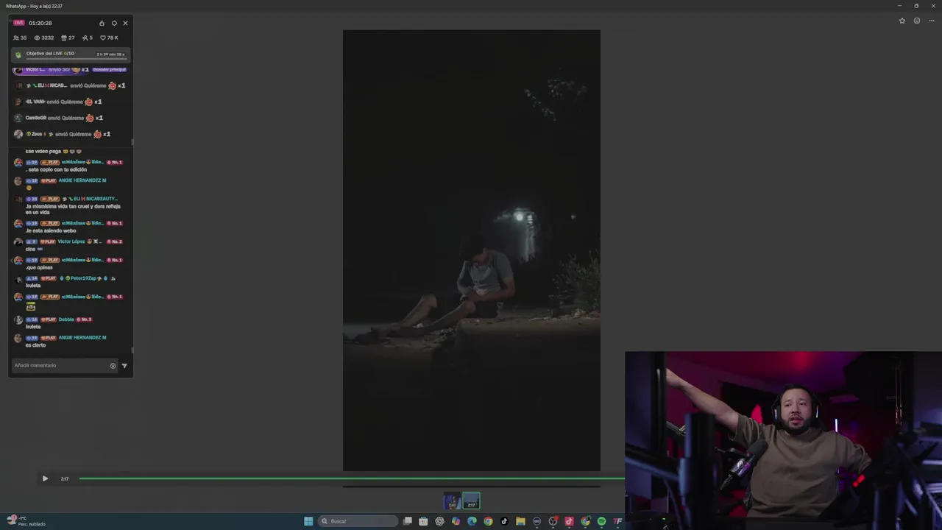Click EL VAN gift notification row
This screenshot has width=942, height=530.
tap(58, 102)
